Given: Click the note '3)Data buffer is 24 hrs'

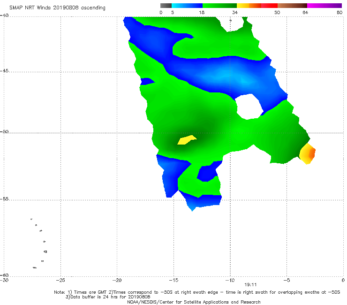Looking at the screenshot, I should (x=108, y=297).
